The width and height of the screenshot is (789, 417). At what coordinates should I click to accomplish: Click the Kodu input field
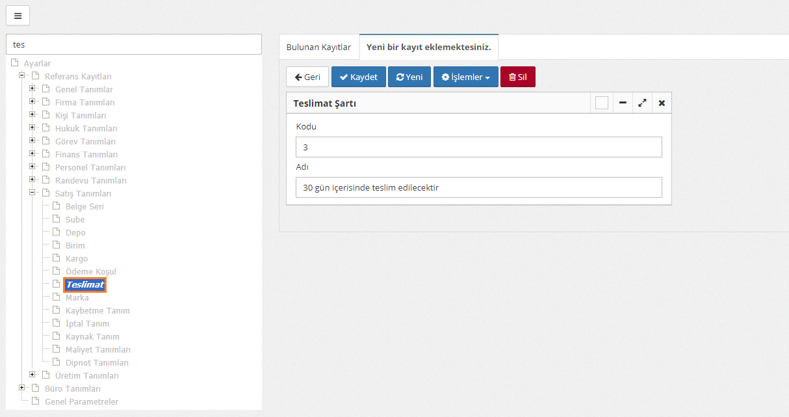point(478,147)
